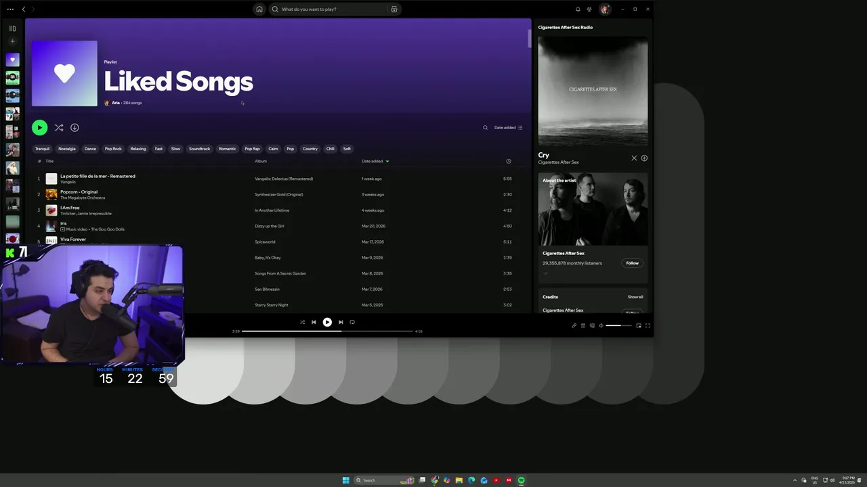
Task: Open the Your Library sidebar icon
Action: pos(12,28)
